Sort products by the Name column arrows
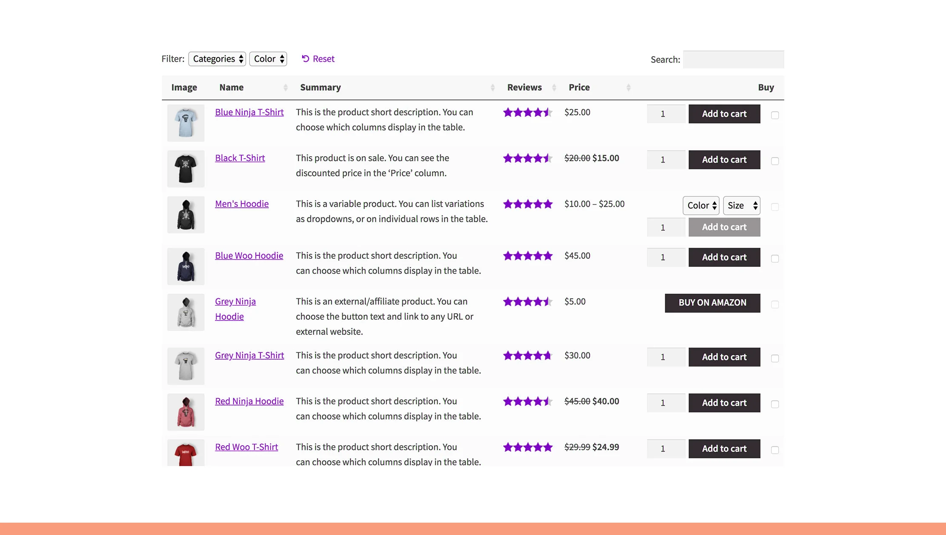Screen dimensions: 946x535 (x=286, y=87)
